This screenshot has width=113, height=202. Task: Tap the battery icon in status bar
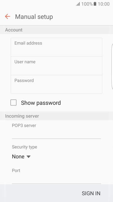point(95,4)
